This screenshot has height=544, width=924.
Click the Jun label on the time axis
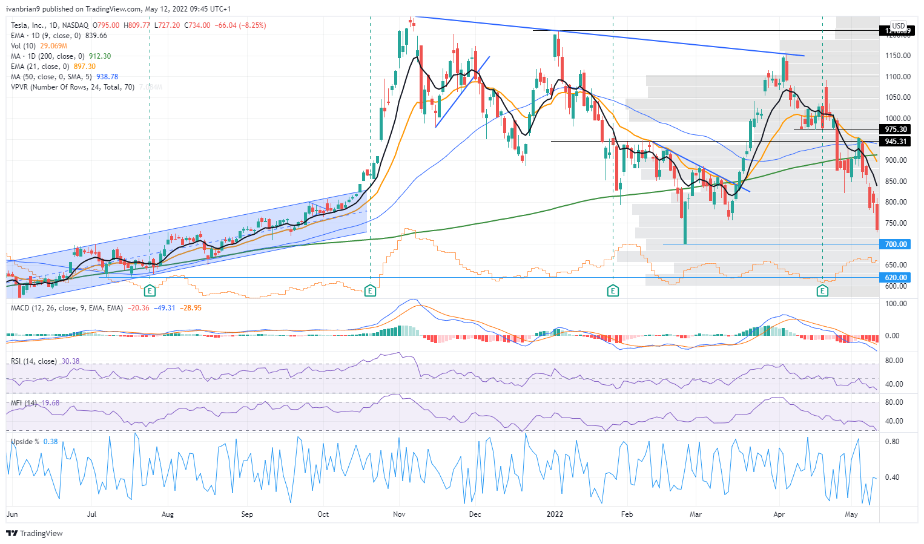tap(12, 514)
